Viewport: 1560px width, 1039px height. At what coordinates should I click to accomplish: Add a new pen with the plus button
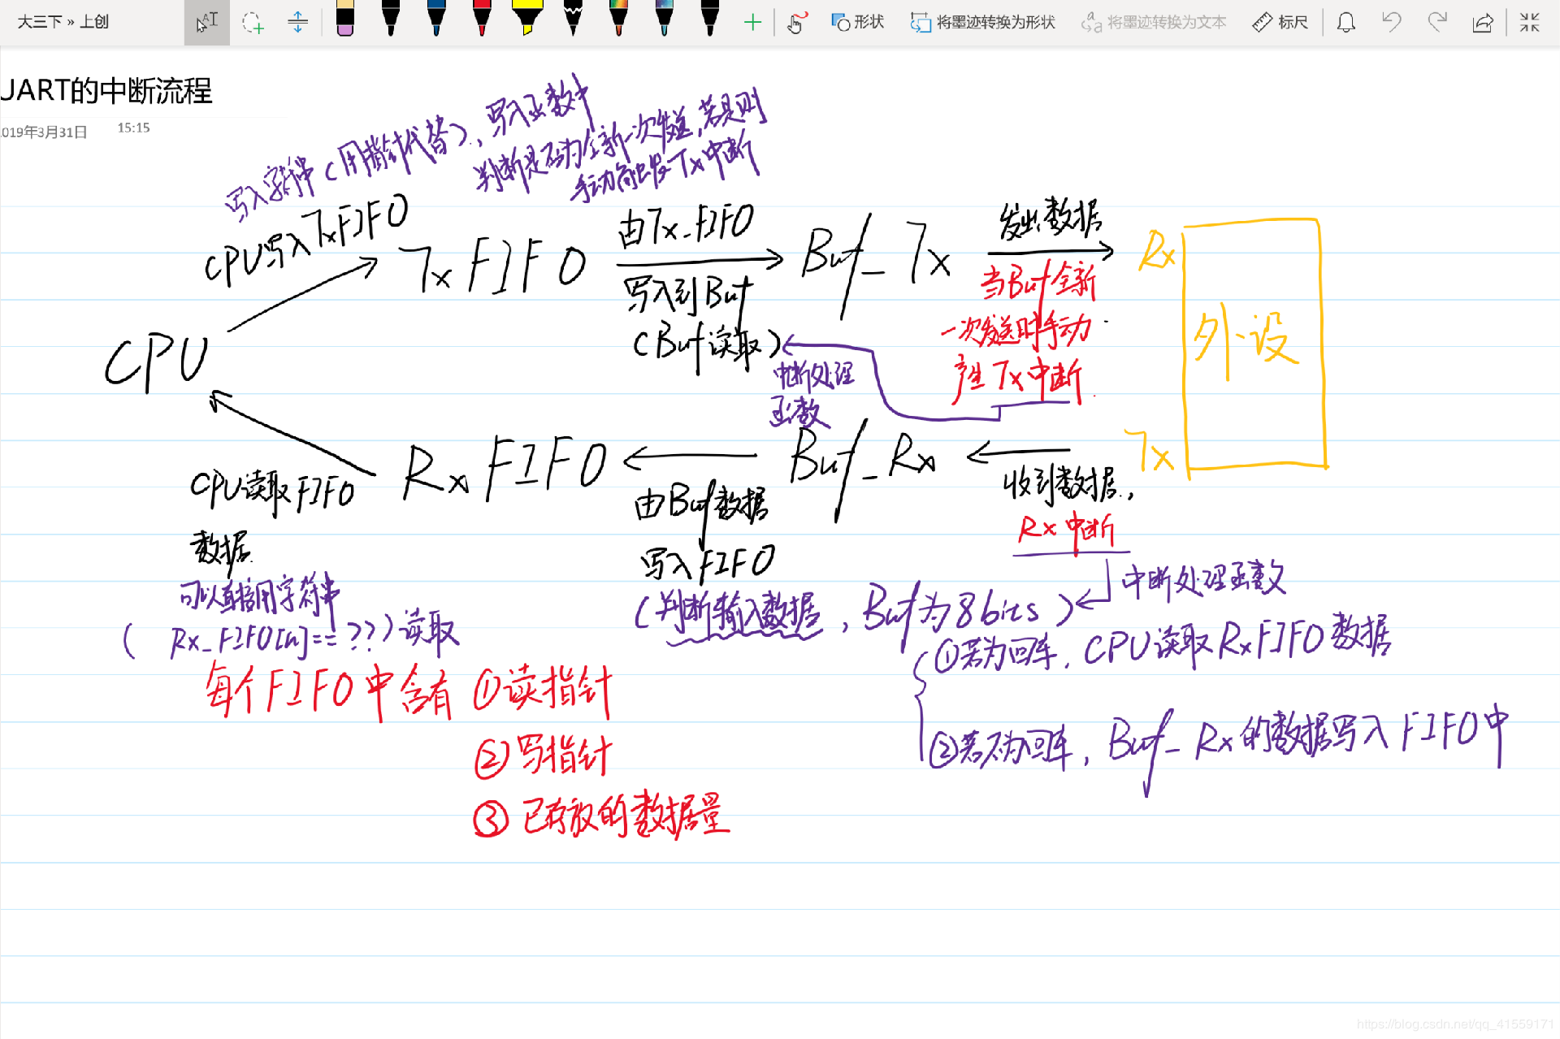click(x=752, y=22)
